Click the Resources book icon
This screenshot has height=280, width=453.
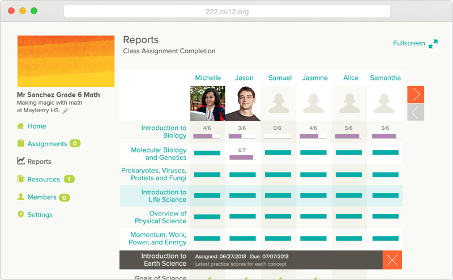click(20, 179)
